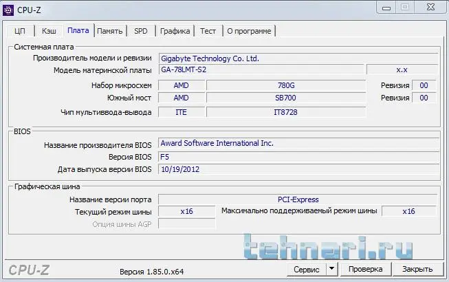Select the Gigabyte Technology Co. Ltd. field
449x282 pixels.
298,58
